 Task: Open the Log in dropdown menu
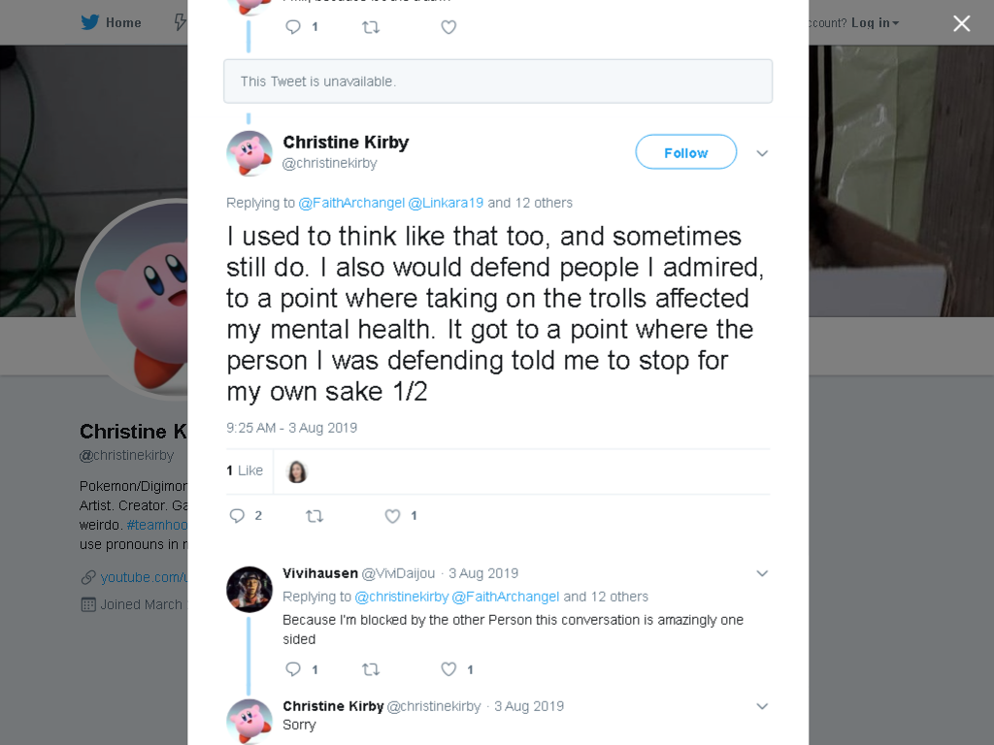875,23
